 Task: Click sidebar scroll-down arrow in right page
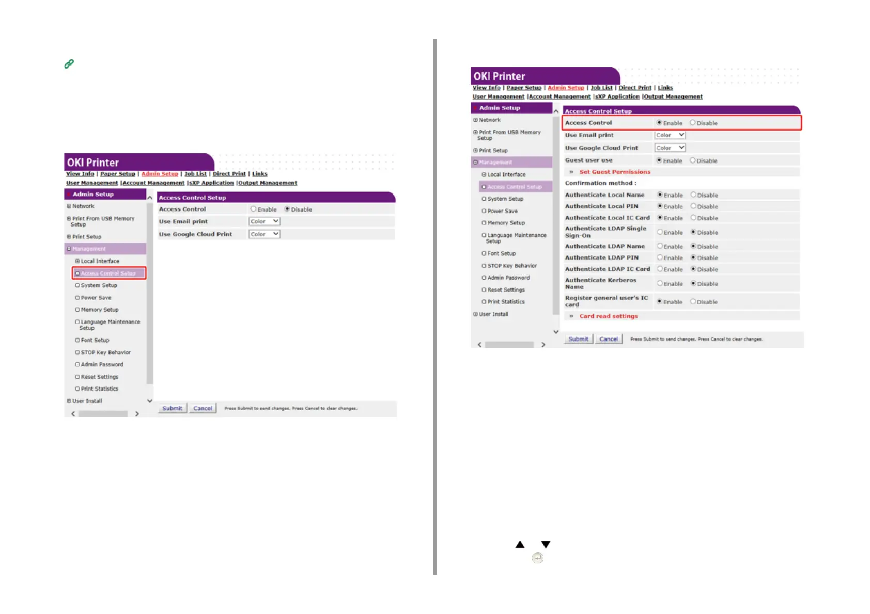[556, 332]
